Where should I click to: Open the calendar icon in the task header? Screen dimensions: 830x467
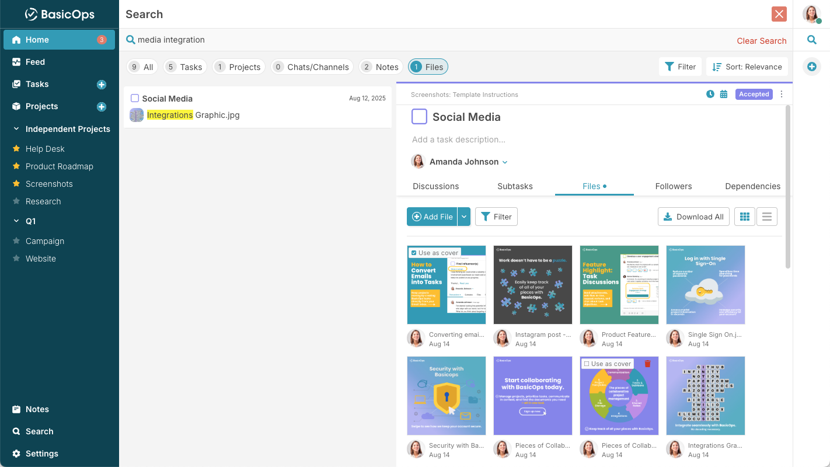pos(724,94)
